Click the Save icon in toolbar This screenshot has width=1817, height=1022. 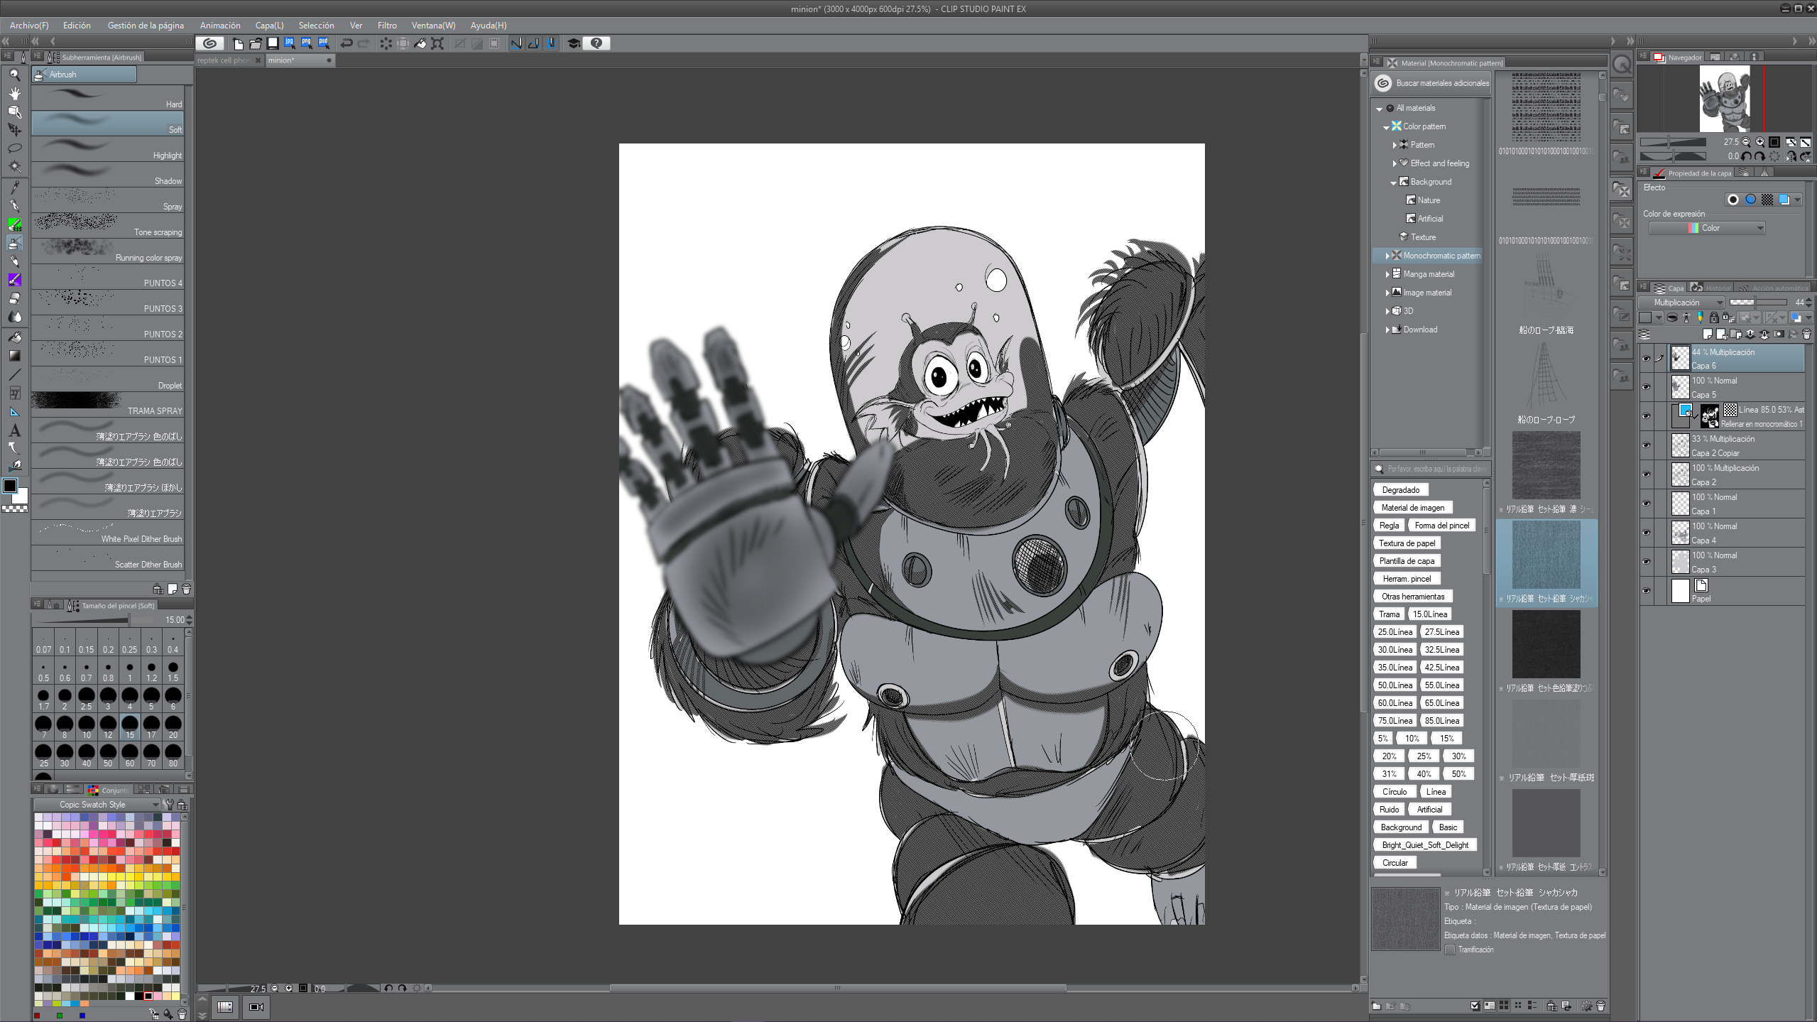tap(272, 43)
